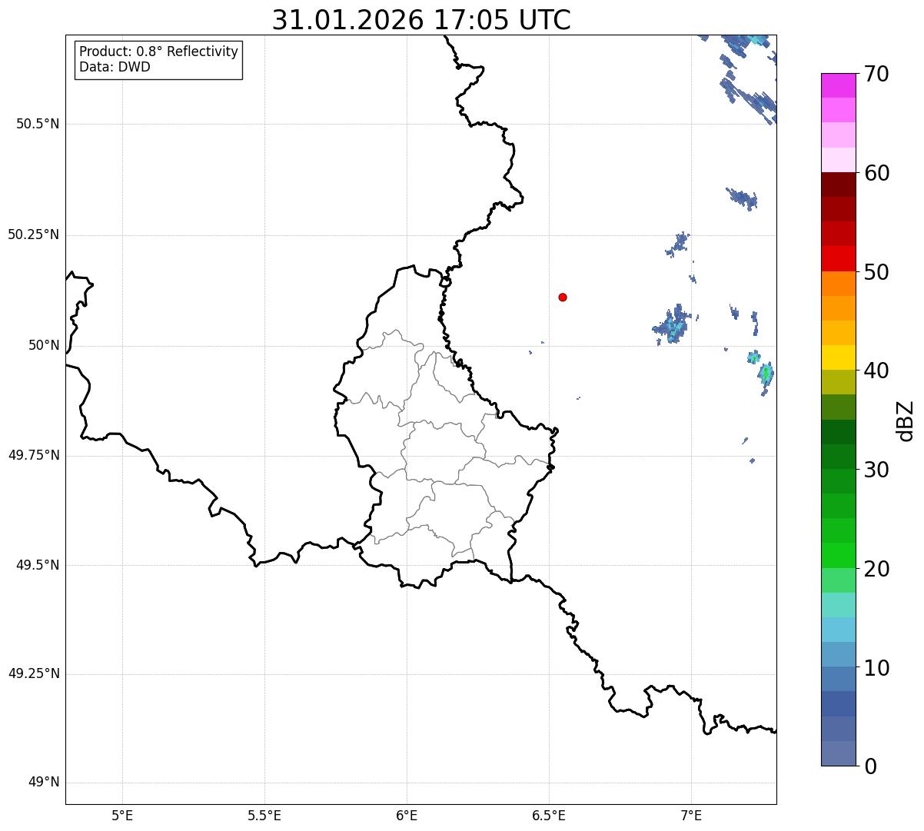
Task: Click the 6.5°E longitude label
Action: [x=549, y=816]
